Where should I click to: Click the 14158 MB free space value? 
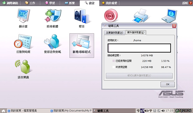point(147,67)
